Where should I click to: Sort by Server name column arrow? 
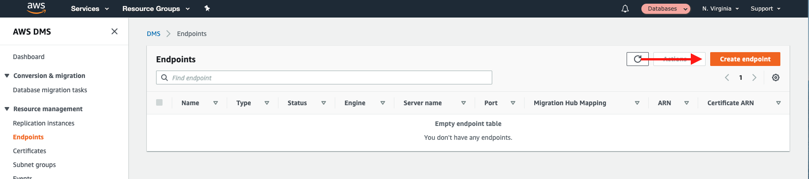[x=464, y=103]
